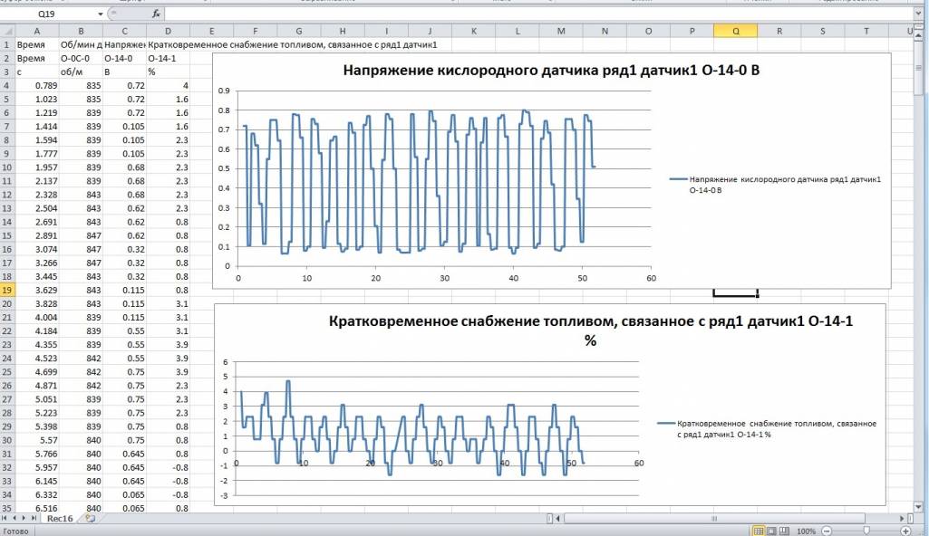Switch to the Rec16 sheet tab
Screen dimensions: 929x536
[59, 519]
